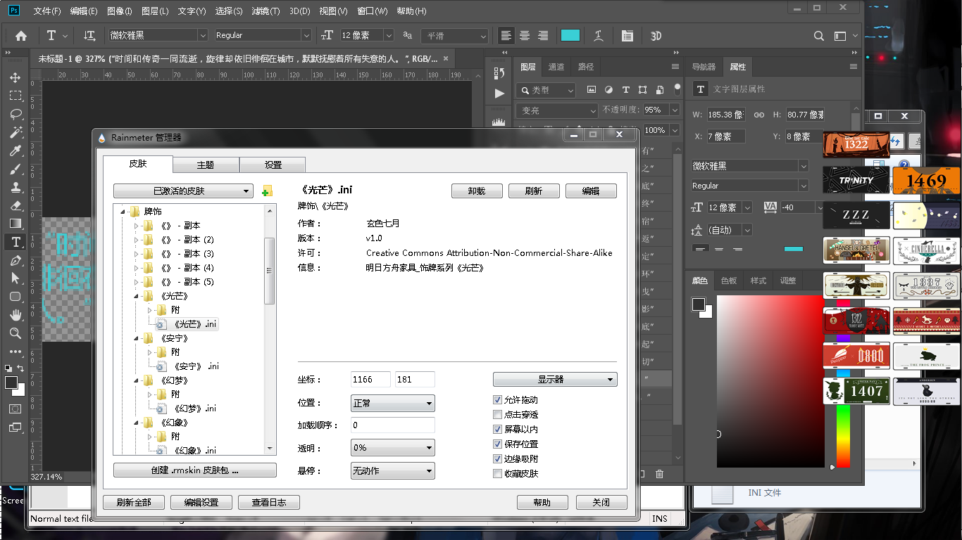Expand the 《》 - 副本 (2) folder
The width and height of the screenshot is (962, 540).
point(137,240)
